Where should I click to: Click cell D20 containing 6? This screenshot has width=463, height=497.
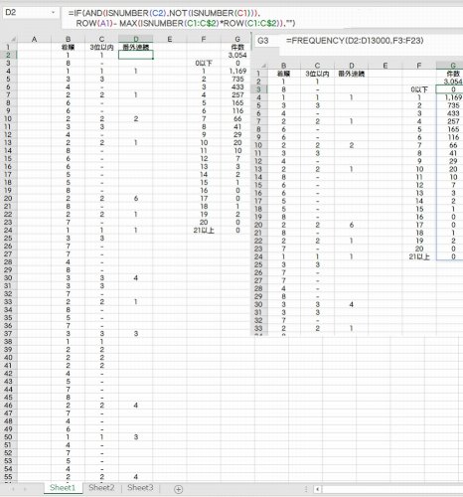[136, 199]
